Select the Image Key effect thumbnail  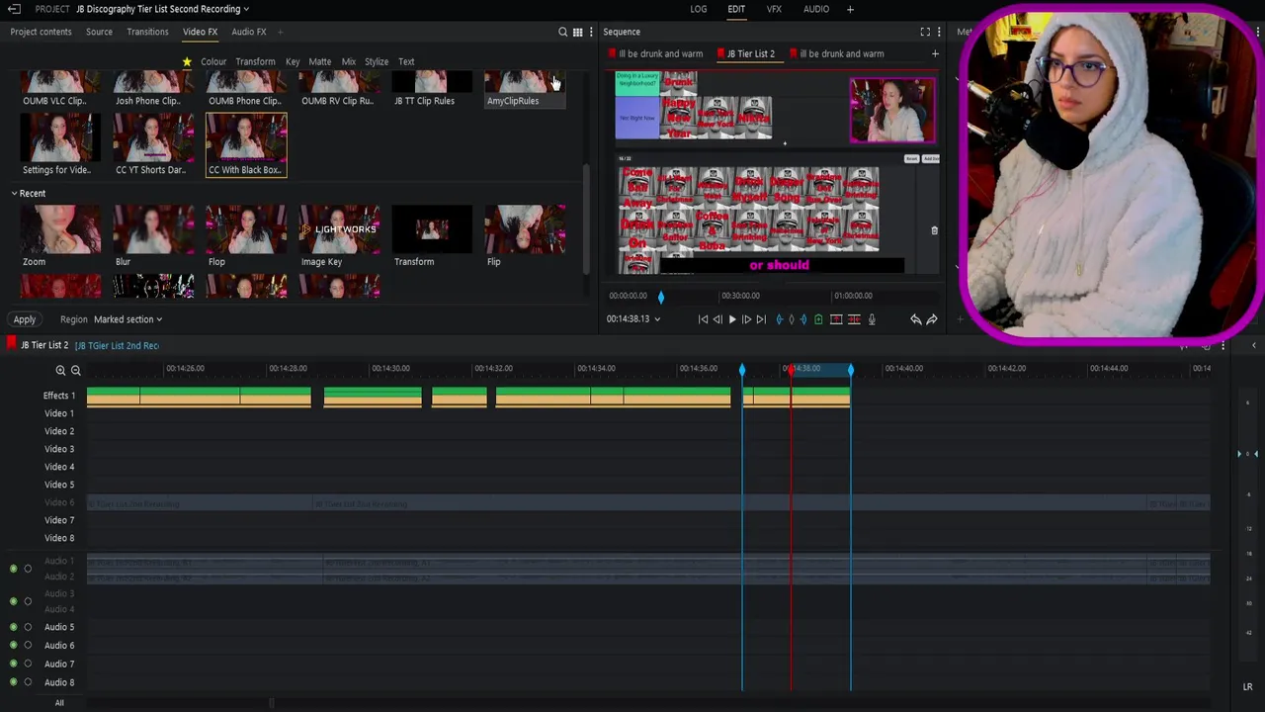coord(339,229)
